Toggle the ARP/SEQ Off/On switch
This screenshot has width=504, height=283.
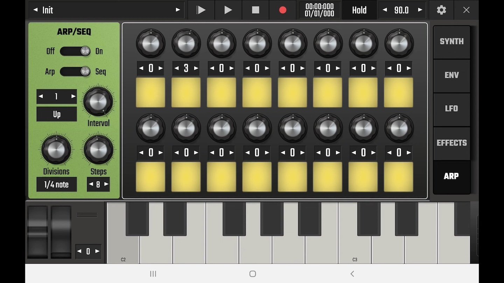pyautogui.click(x=75, y=51)
